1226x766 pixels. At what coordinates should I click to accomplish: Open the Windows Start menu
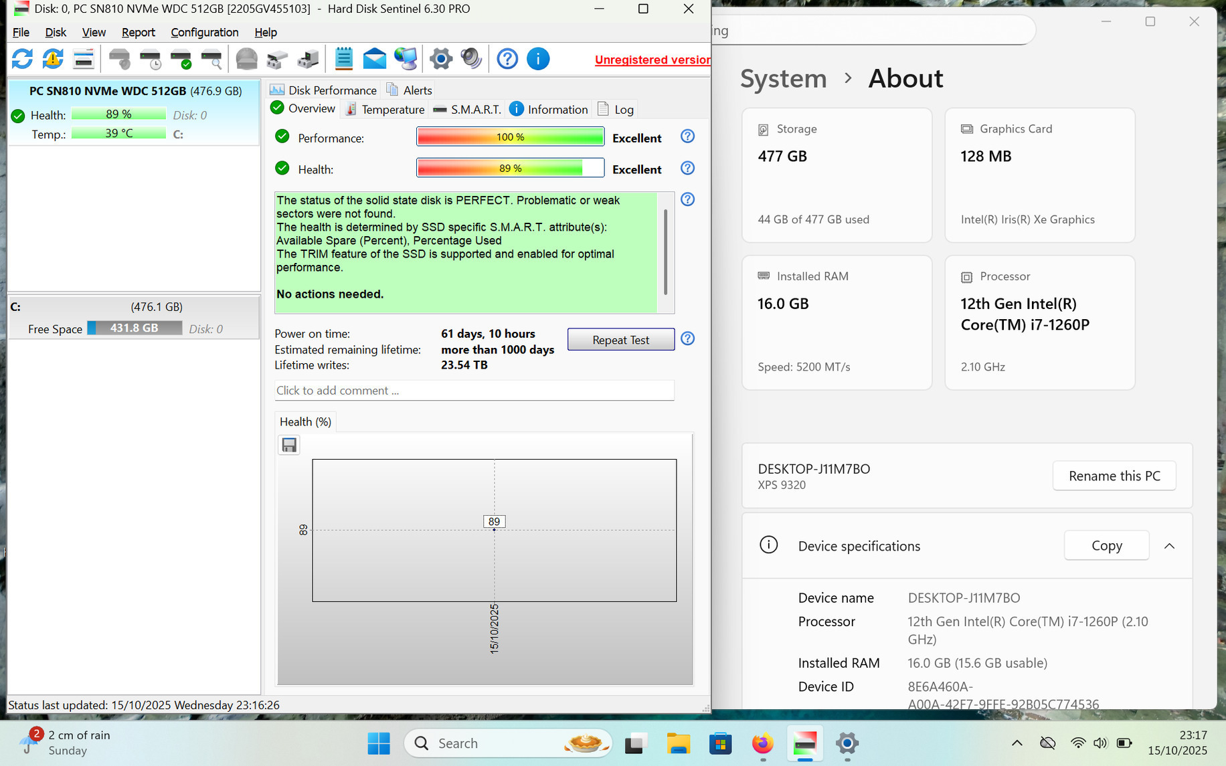click(x=379, y=743)
